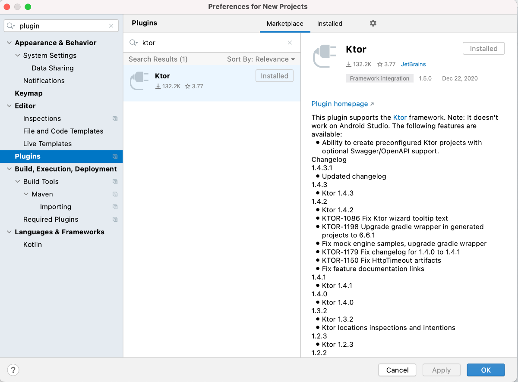Click the Ktor plug icon in results list
The width and height of the screenshot is (518, 382).
pyautogui.click(x=139, y=80)
